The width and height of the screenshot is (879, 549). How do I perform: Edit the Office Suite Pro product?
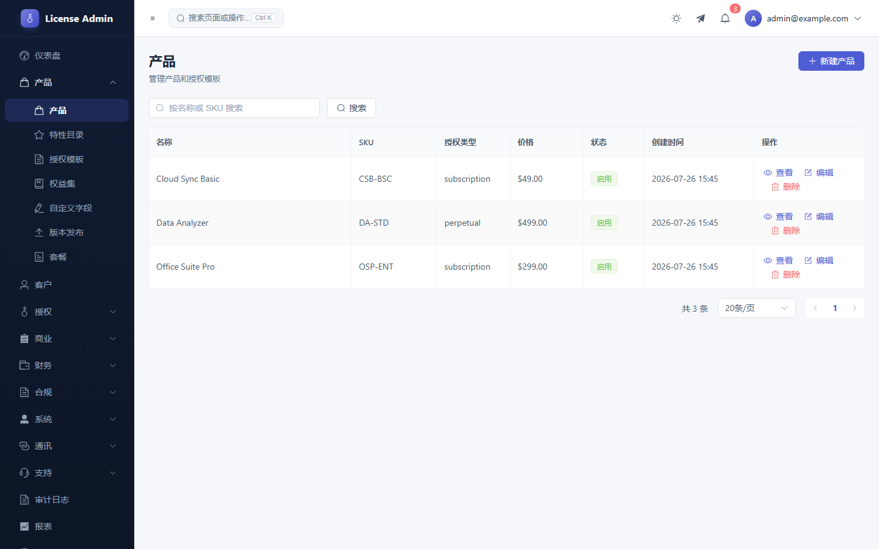[x=819, y=260]
